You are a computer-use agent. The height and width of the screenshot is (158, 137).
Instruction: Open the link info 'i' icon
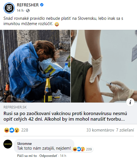tap(130, 102)
